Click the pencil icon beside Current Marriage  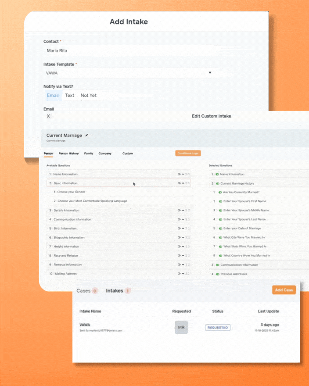pos(87,136)
